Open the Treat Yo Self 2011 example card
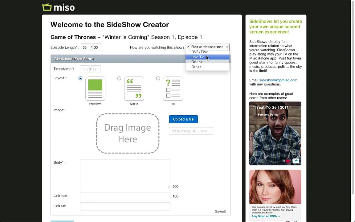Screen dimensions: 355x222 (x=275, y=134)
